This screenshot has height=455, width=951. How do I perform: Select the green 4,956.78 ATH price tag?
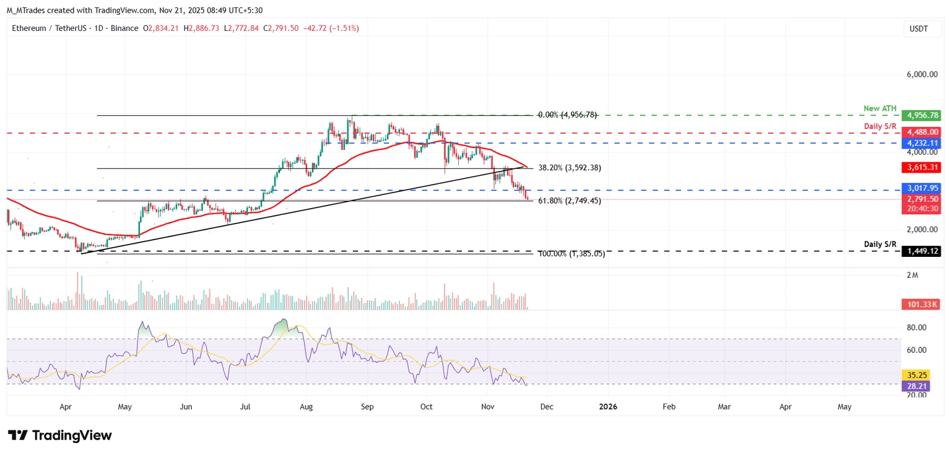pyautogui.click(x=922, y=115)
